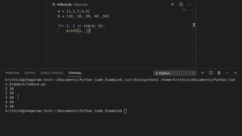Click terminal output line '3 30'
This screenshot has width=242, height=136.
point(9,97)
